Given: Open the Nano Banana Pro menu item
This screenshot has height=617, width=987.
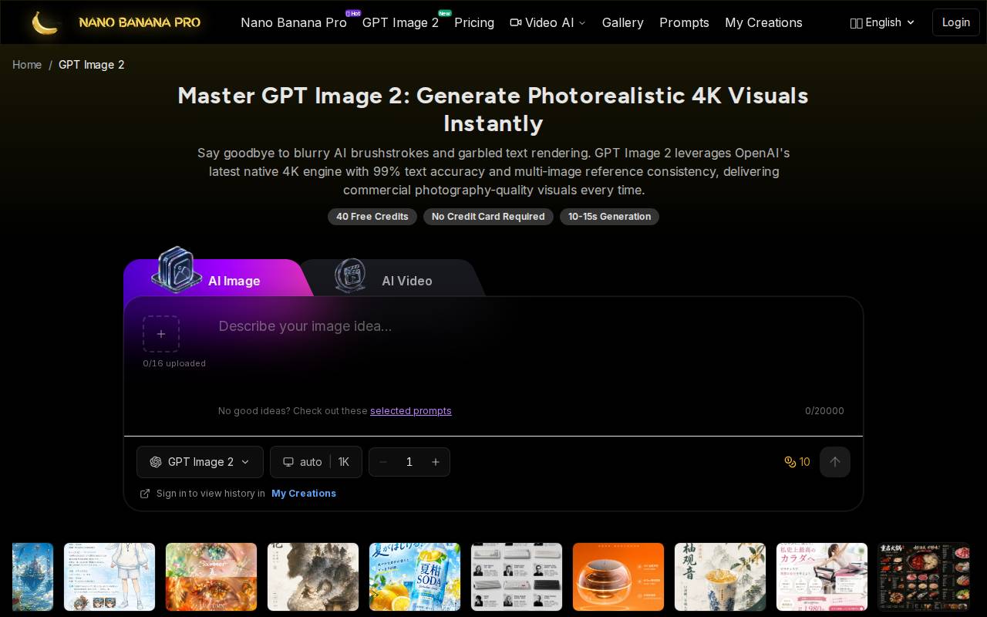Looking at the screenshot, I should click(294, 22).
